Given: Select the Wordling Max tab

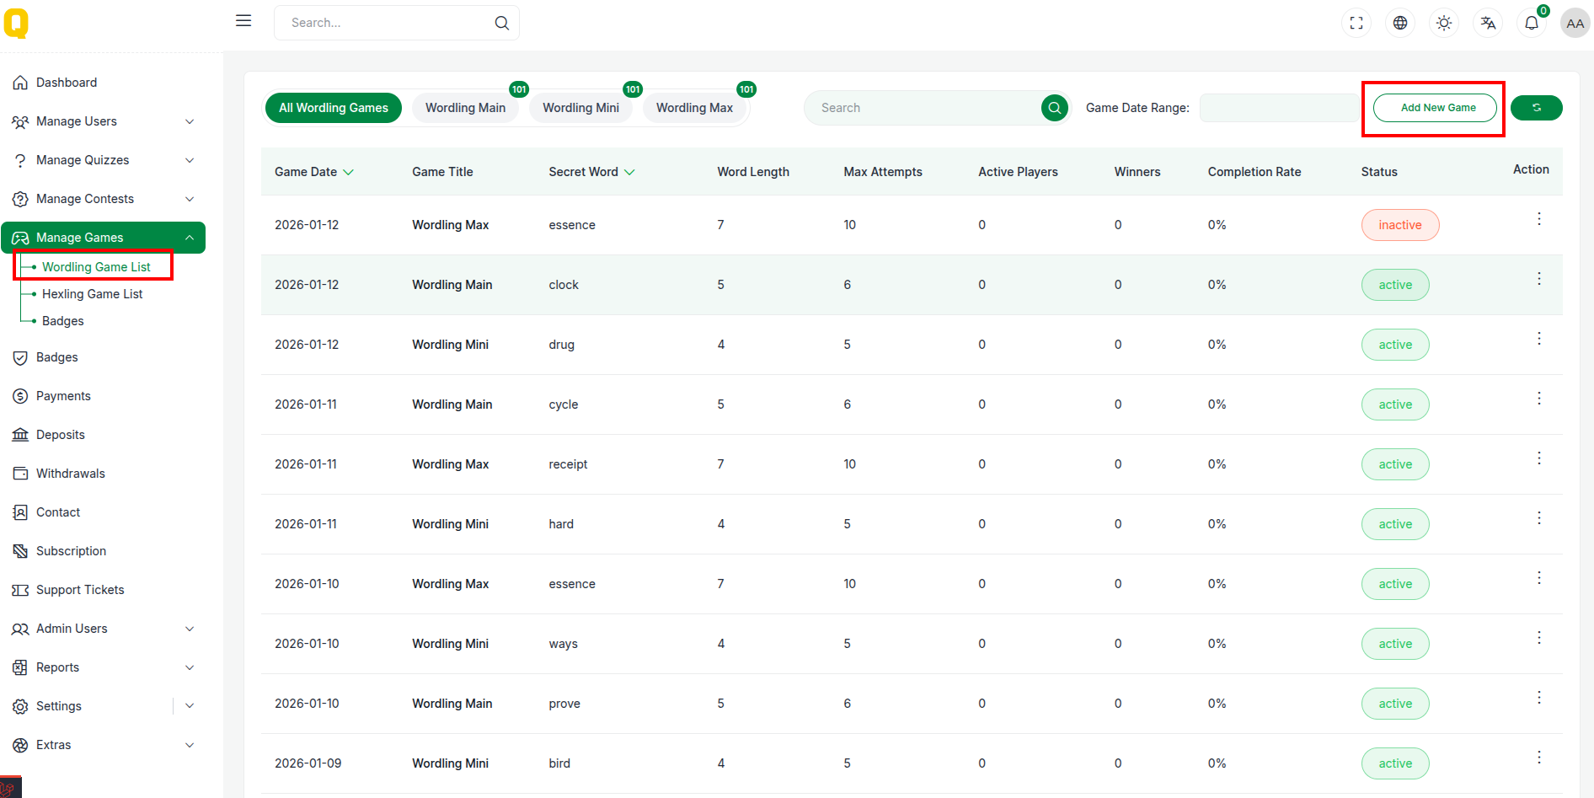Looking at the screenshot, I should coord(694,108).
